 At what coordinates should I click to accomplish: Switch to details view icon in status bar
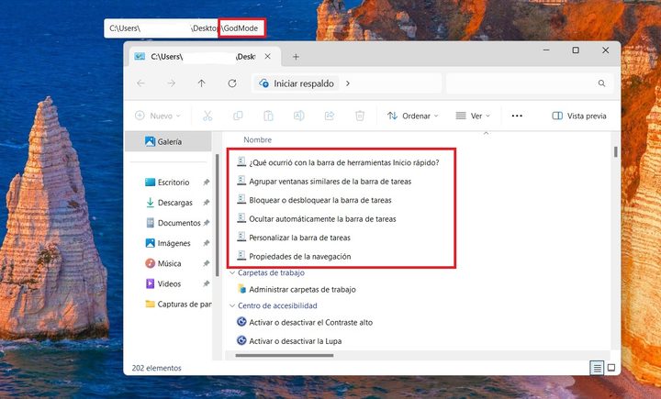pyautogui.click(x=597, y=368)
